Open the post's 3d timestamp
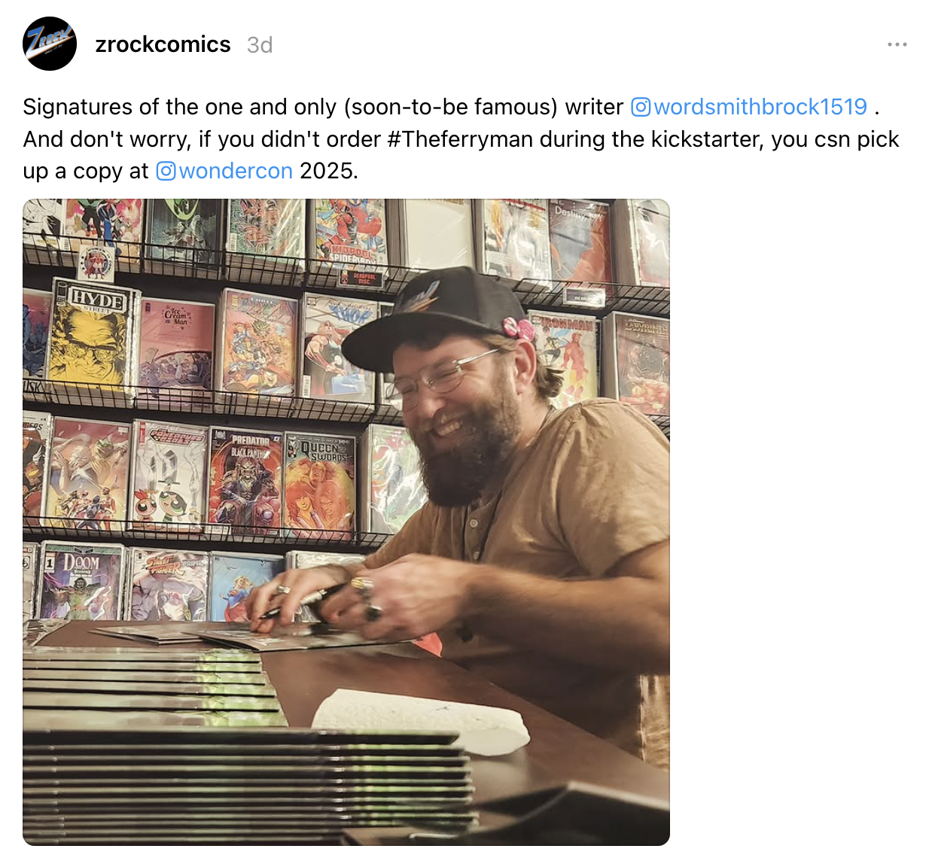The width and height of the screenshot is (926, 864). coord(260,45)
